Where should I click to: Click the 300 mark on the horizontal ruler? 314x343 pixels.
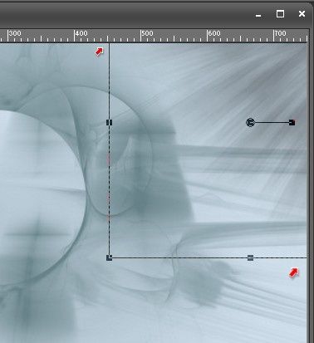click(x=15, y=33)
